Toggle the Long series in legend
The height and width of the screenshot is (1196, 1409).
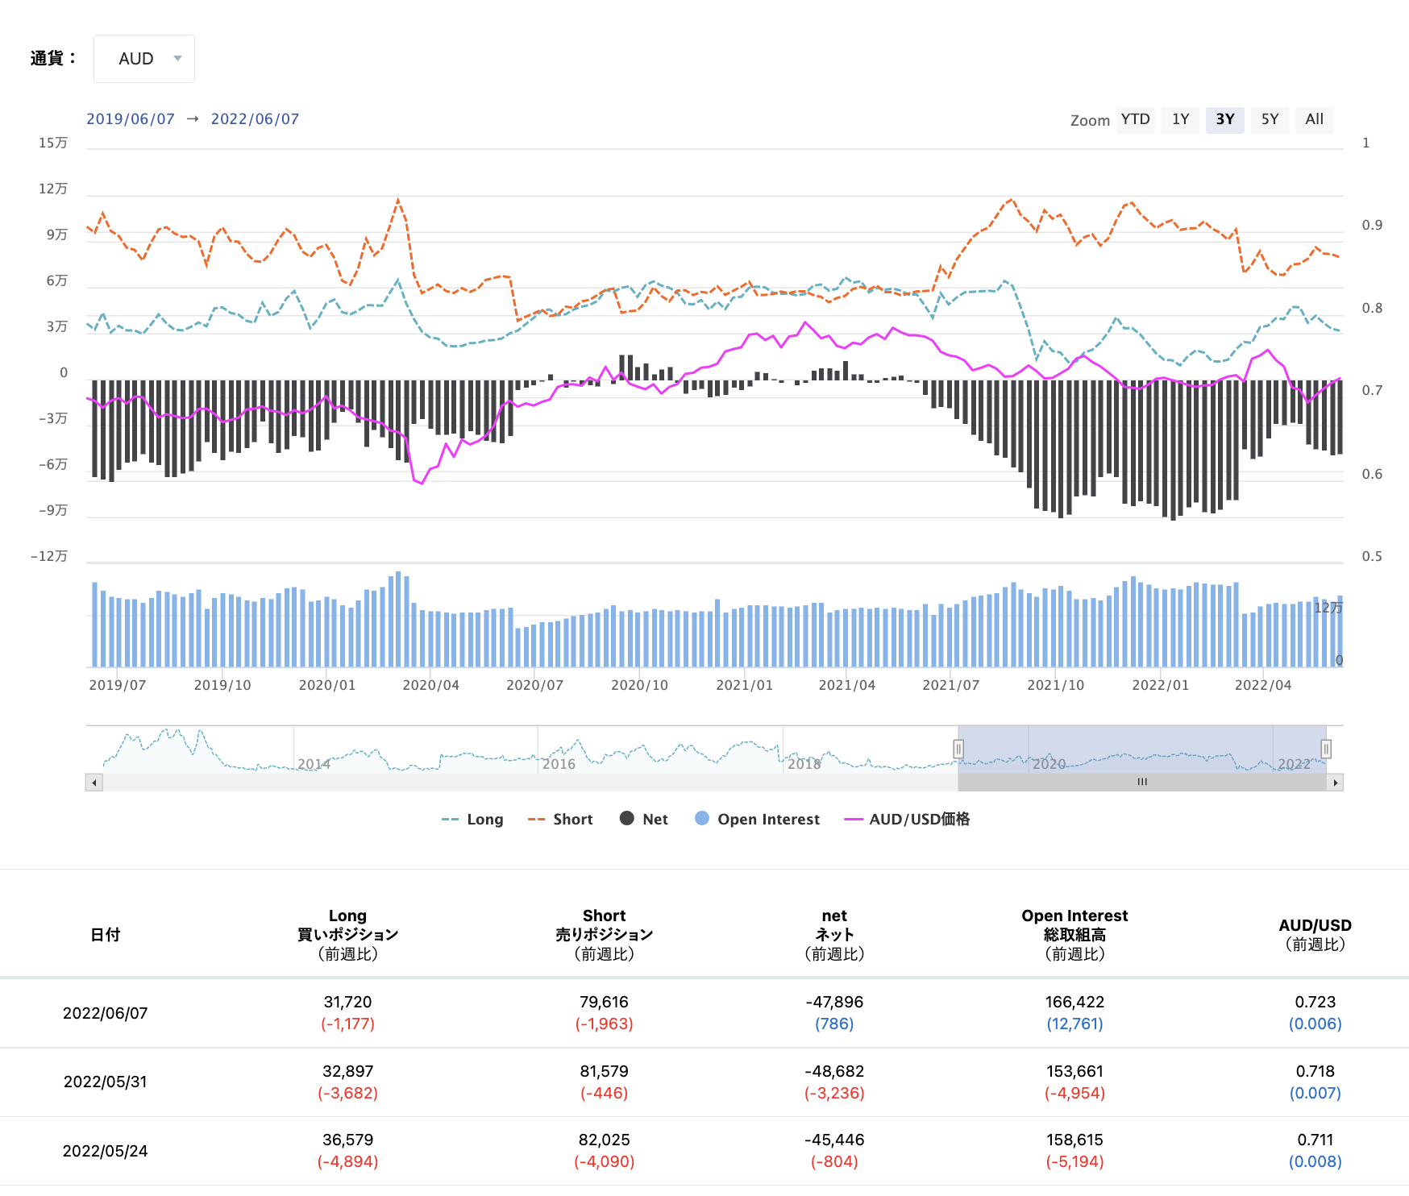pos(473,820)
